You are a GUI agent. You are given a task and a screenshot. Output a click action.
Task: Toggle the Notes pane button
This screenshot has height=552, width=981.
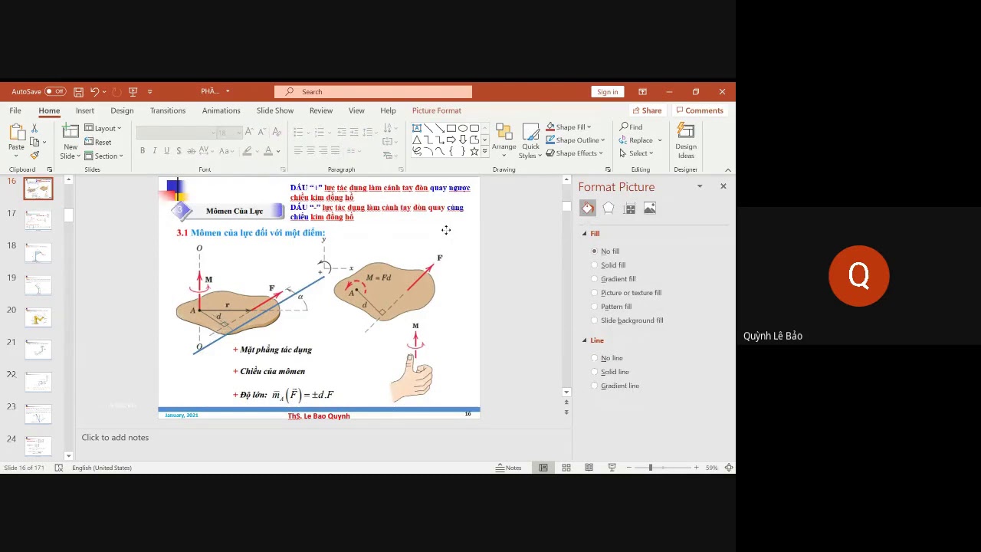509,468
